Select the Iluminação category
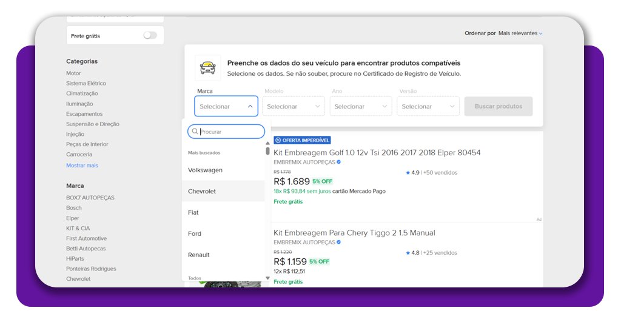 [x=79, y=104]
